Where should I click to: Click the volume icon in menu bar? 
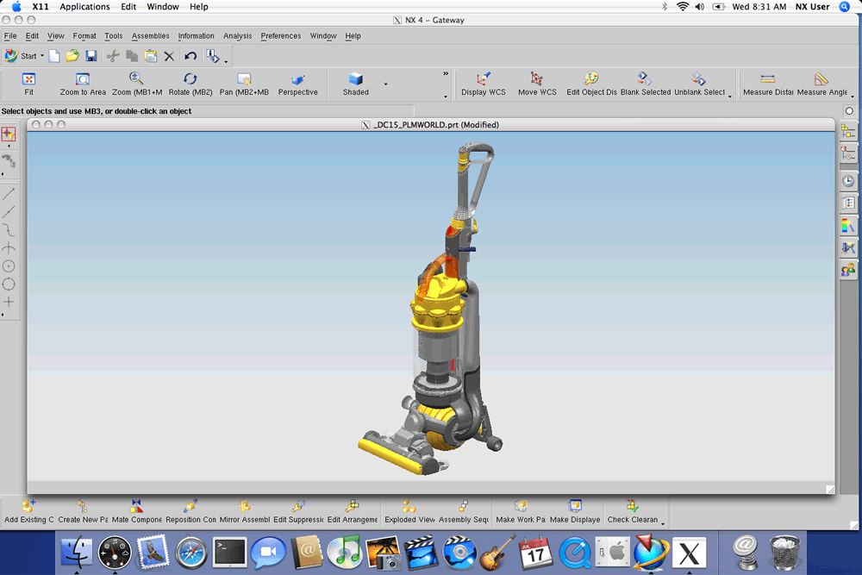pyautogui.click(x=700, y=7)
